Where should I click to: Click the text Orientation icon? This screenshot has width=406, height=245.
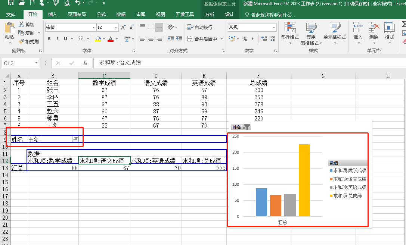171,27
